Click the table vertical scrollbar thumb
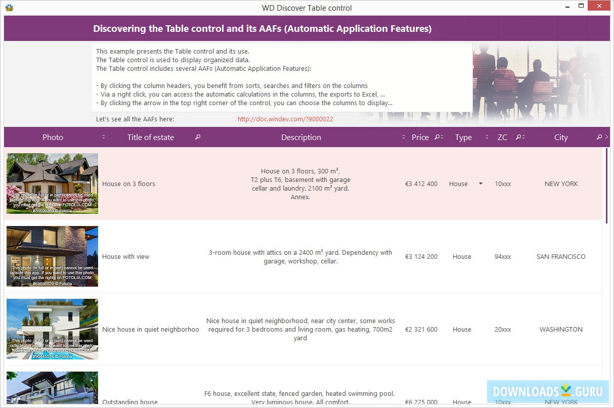This screenshot has height=408, width=614. [x=606, y=186]
